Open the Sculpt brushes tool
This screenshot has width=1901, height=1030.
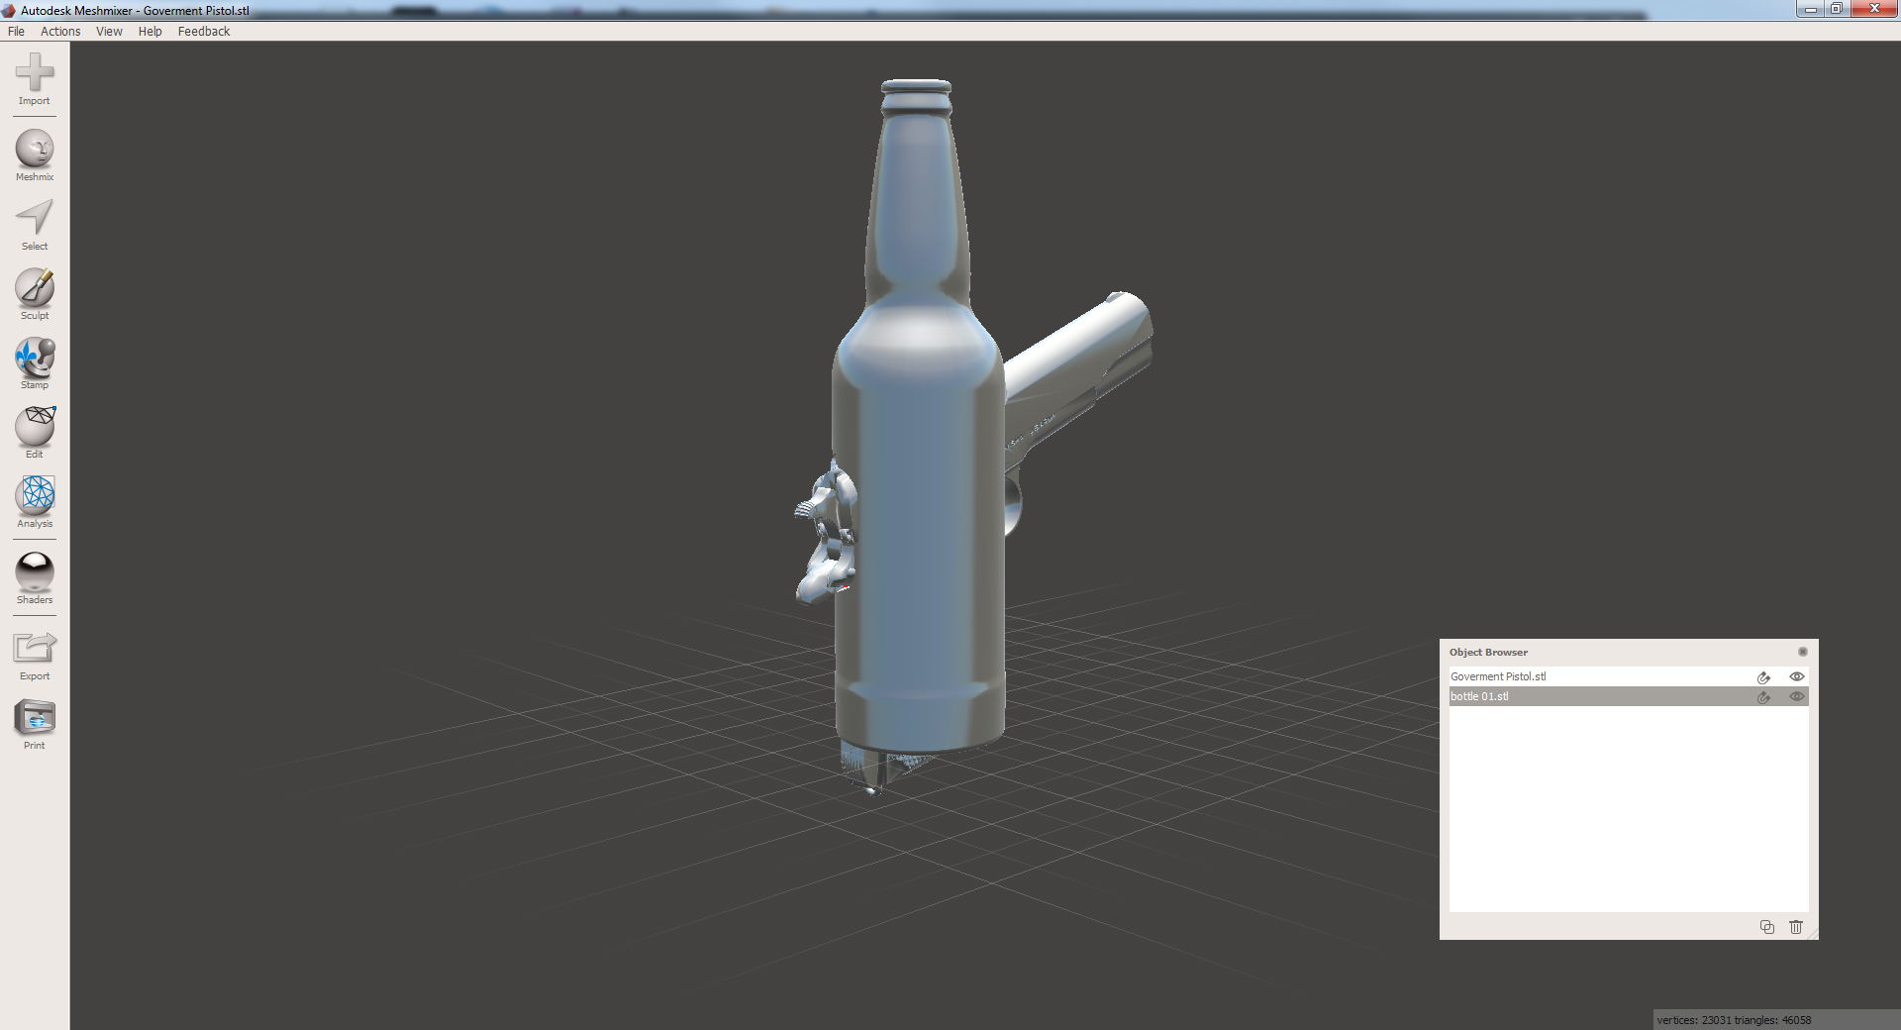point(35,294)
